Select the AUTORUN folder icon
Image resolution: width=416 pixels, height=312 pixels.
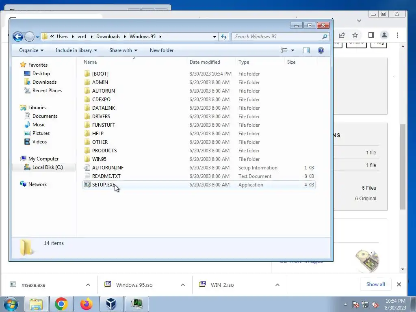(87, 91)
